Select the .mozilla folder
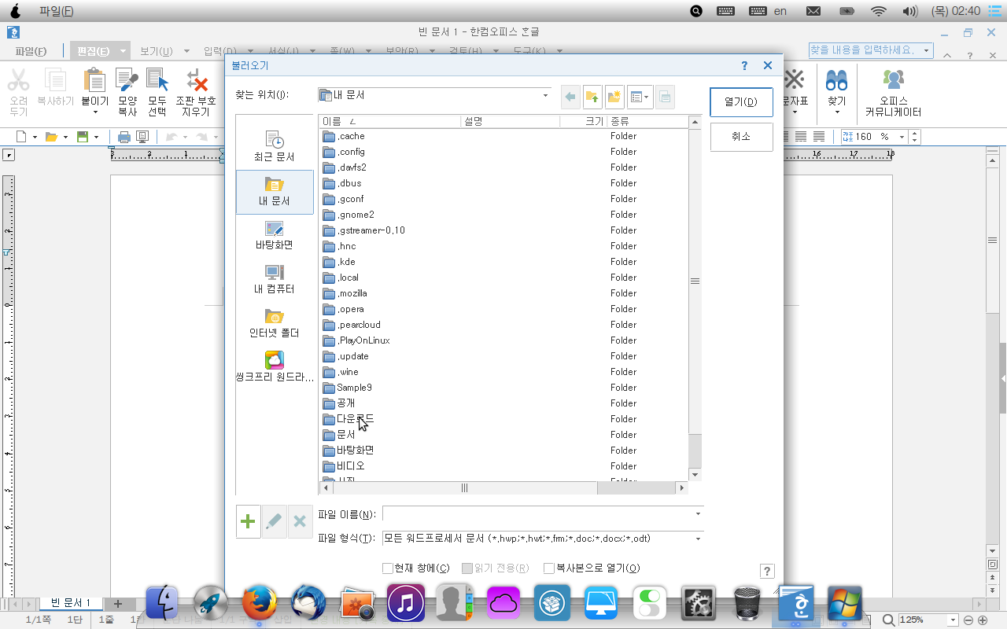 tap(345, 293)
